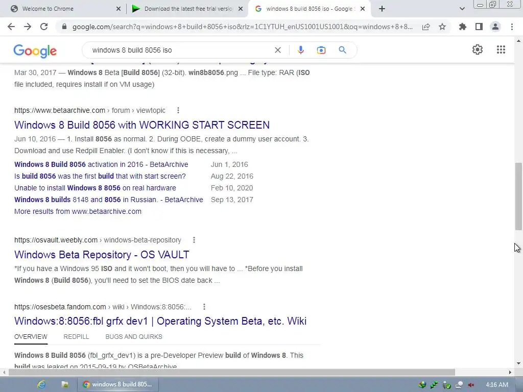The height and width of the screenshot is (392, 523).
Task: Click the scroll up arrow of page scrollbar
Action: point(518,41)
